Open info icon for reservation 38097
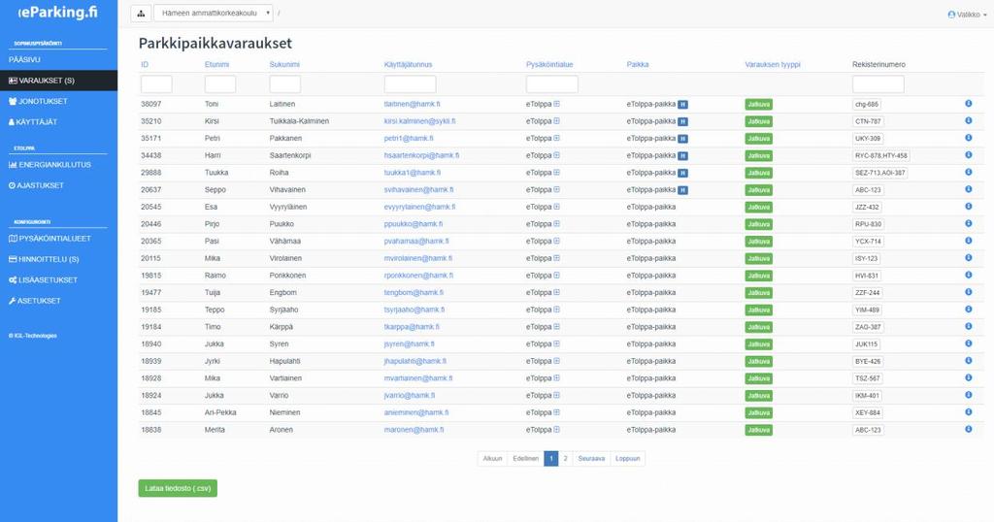Screen dimensions: 994x522 [969, 103]
